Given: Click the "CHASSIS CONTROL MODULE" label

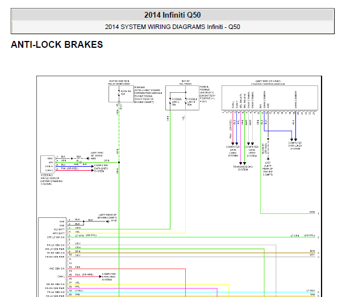Looking at the screenshot, I should tap(268, 84).
